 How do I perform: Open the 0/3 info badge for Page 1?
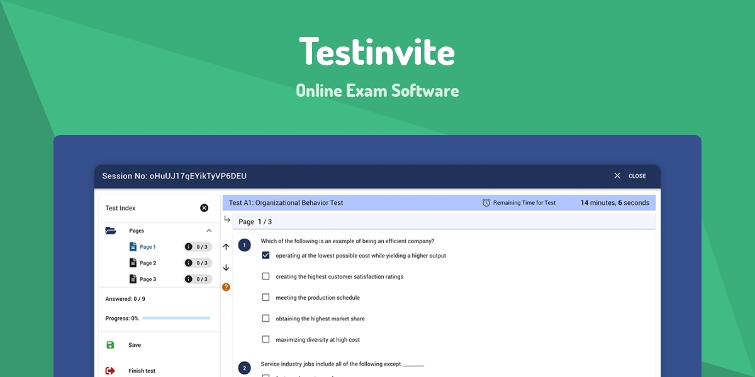(x=199, y=246)
